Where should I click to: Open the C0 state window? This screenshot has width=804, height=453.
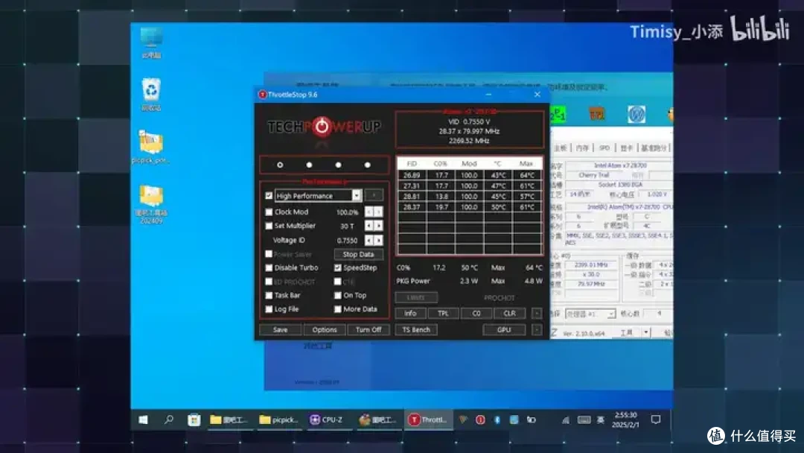click(476, 314)
